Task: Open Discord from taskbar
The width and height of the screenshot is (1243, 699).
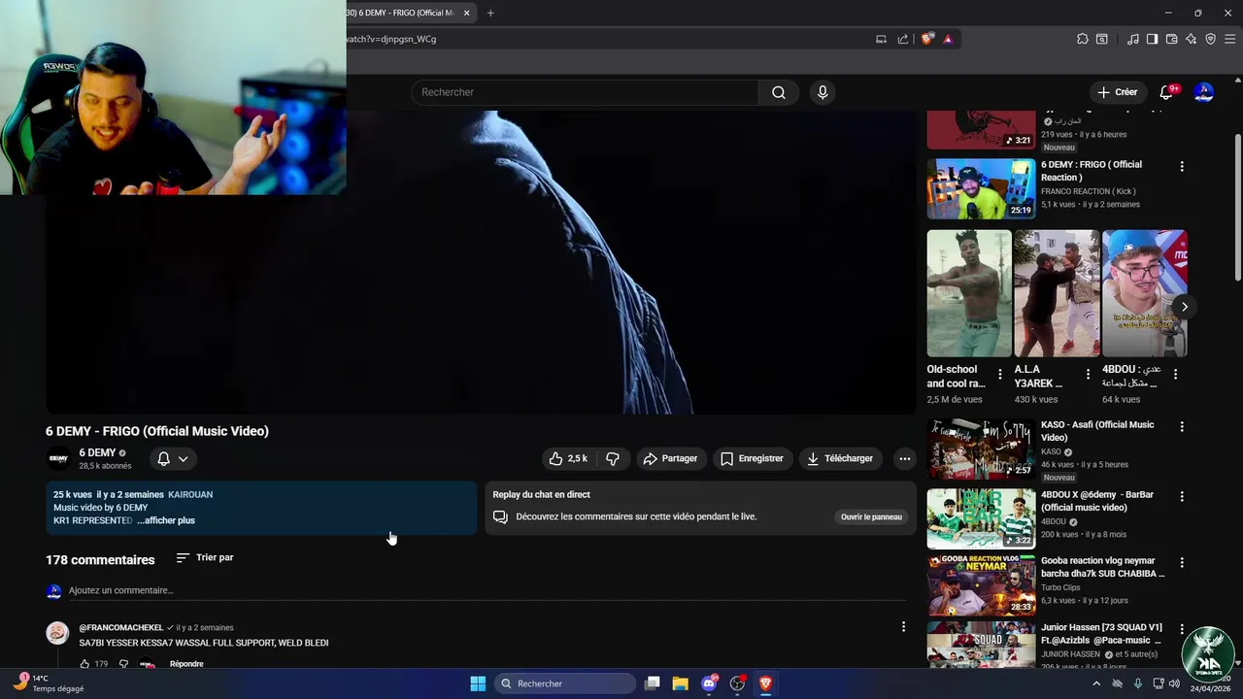Action: (709, 683)
